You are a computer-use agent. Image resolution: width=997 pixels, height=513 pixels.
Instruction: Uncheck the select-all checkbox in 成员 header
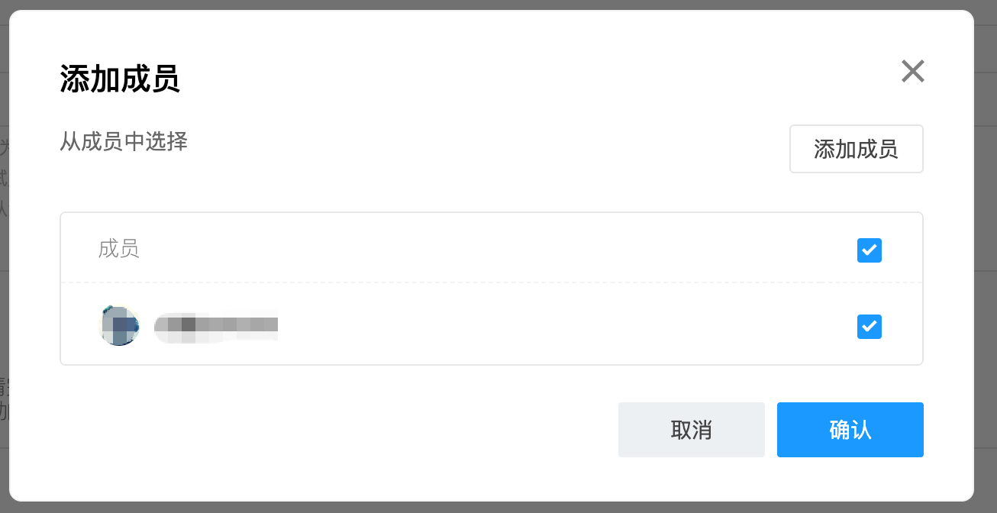[x=869, y=250]
